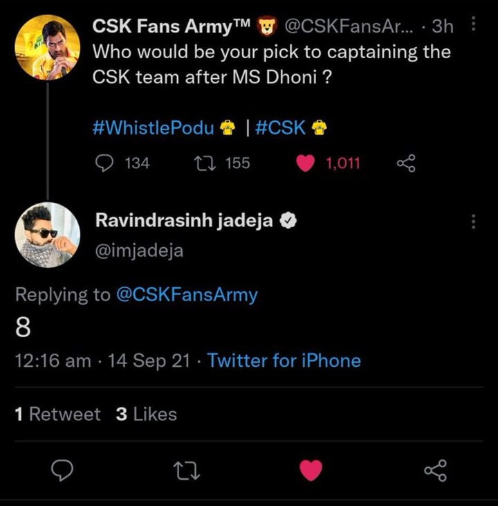Share the CSK Fans Army tweet

[405, 163]
